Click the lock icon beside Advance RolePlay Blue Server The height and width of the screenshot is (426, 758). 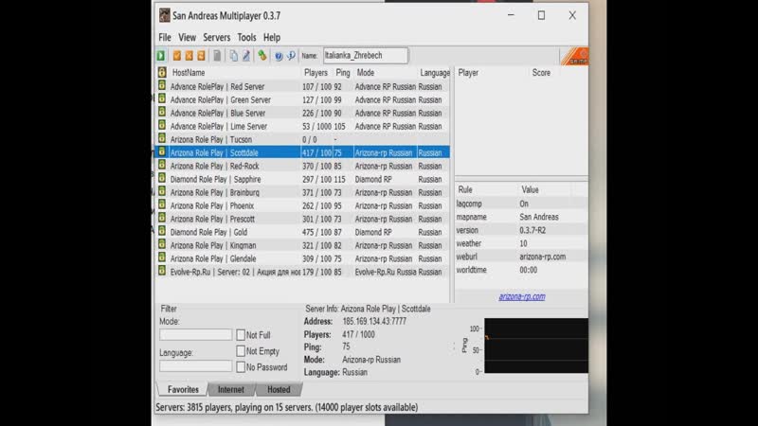(162, 112)
